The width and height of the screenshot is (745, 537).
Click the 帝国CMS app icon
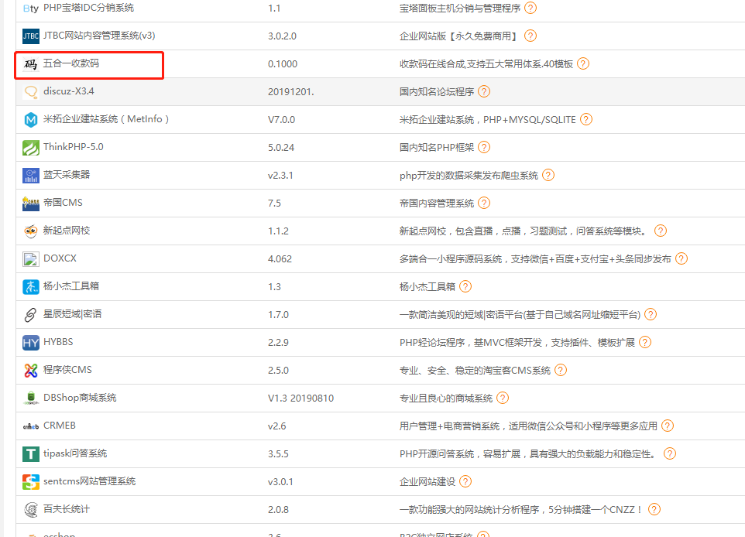pyautogui.click(x=31, y=204)
